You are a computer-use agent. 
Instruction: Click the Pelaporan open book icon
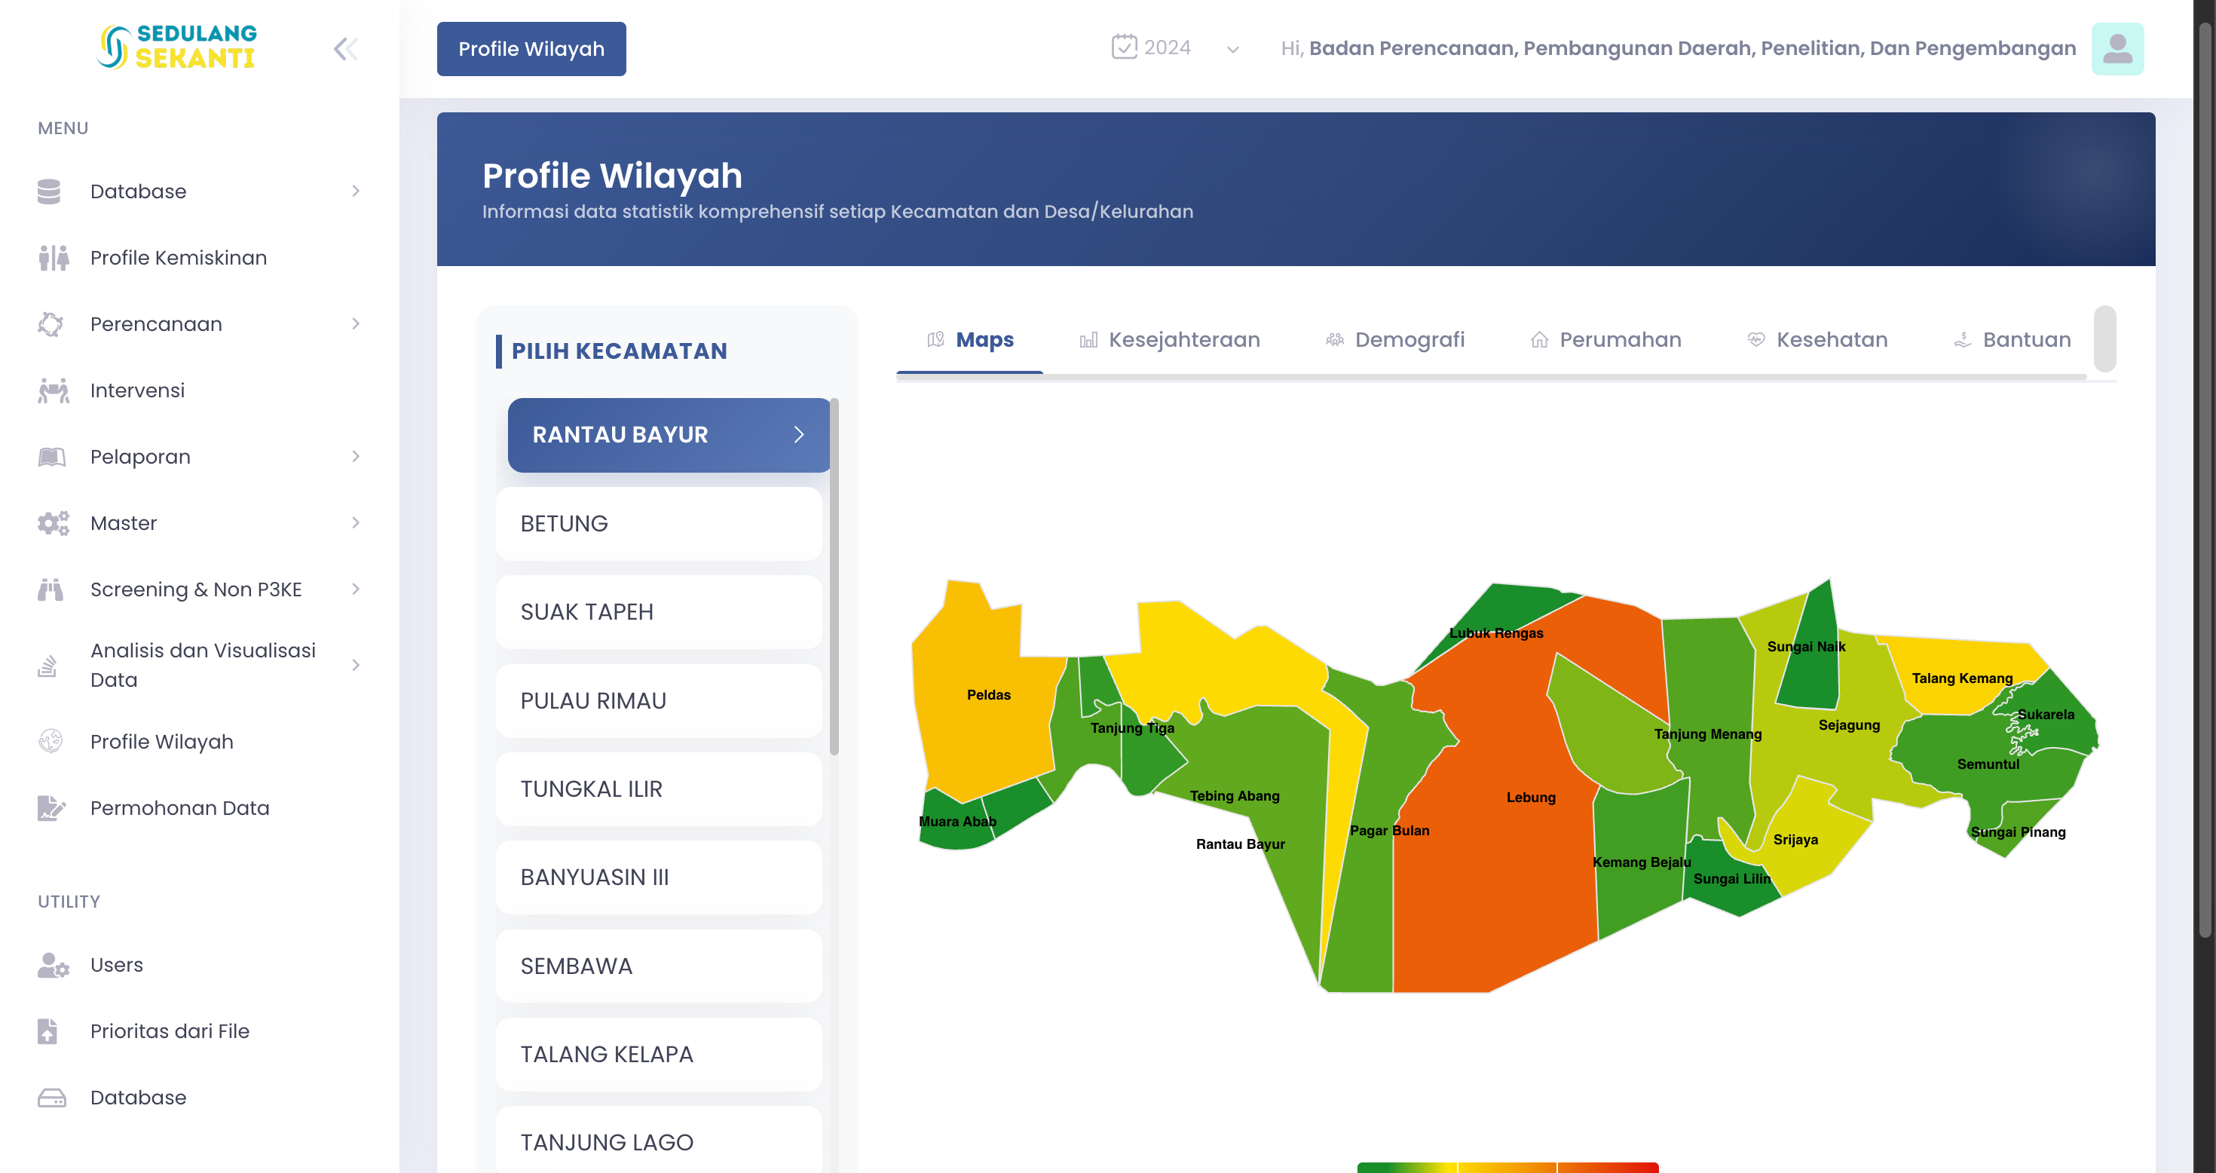[x=51, y=457]
